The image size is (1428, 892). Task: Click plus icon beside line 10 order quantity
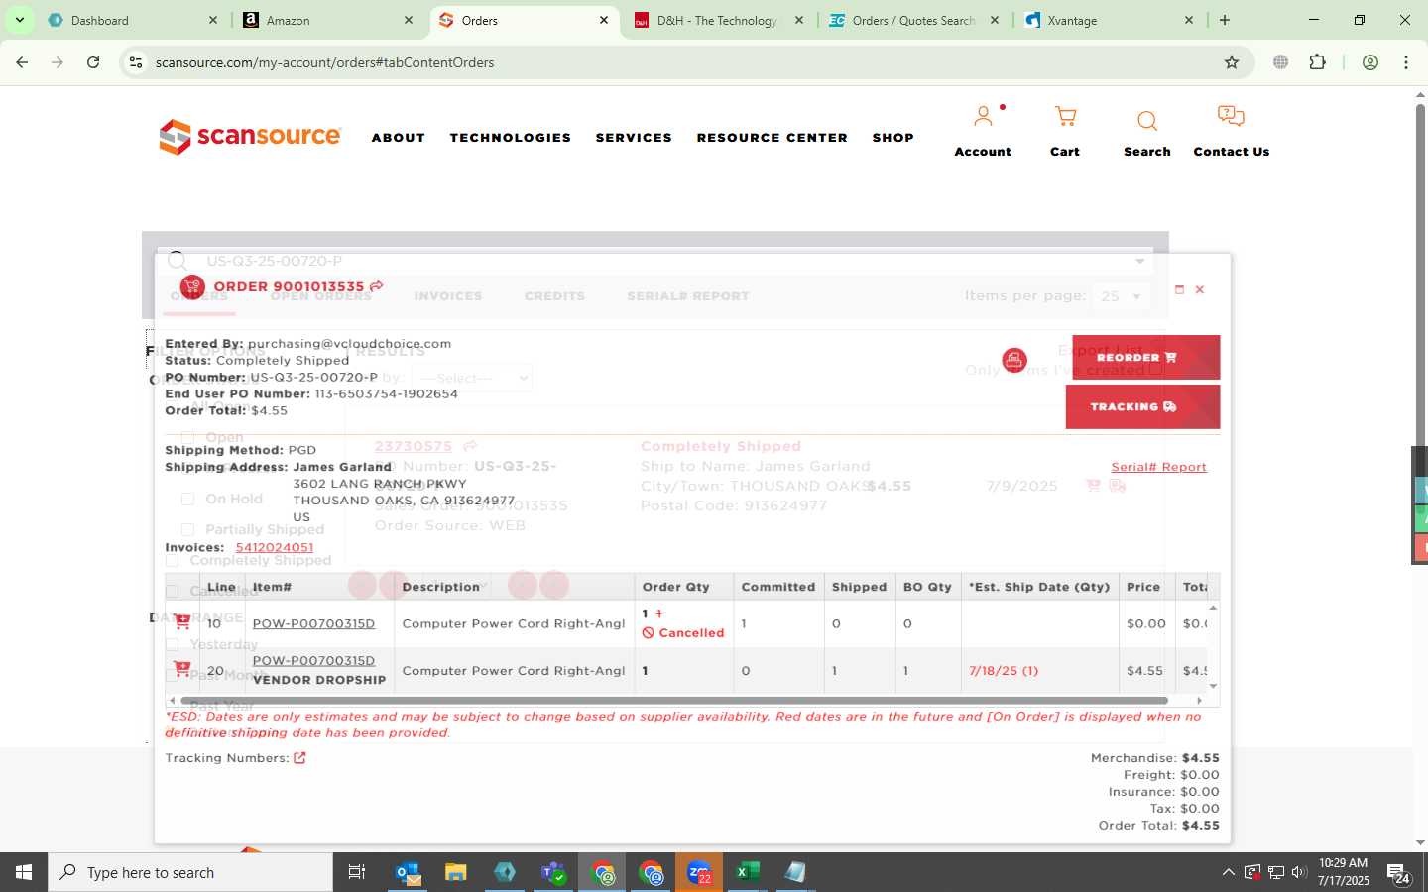pyautogui.click(x=658, y=613)
